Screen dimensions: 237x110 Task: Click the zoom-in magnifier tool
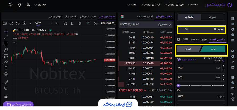click(6, 88)
